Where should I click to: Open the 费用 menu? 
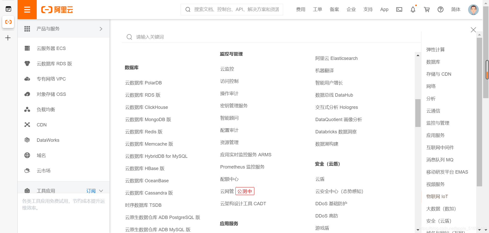tap(300, 9)
